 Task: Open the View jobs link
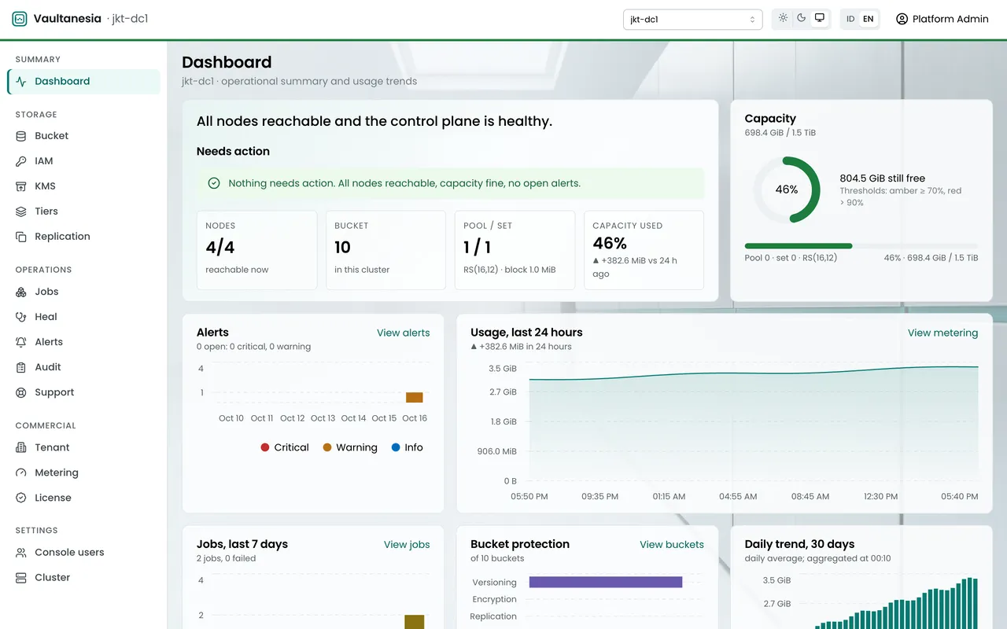(407, 544)
